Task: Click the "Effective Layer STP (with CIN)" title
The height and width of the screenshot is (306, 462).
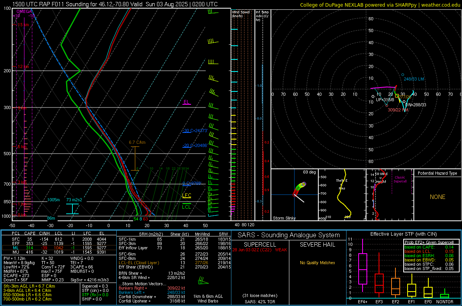Action: point(403,234)
